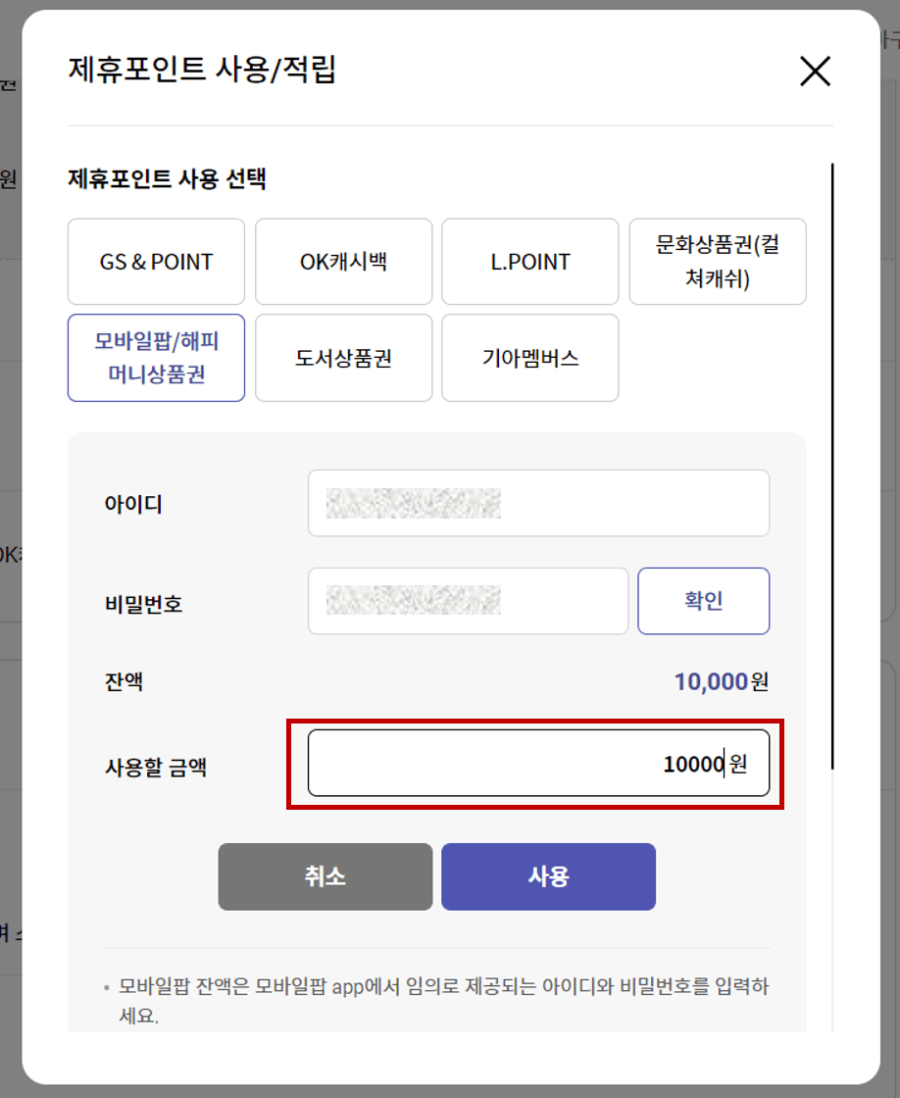Close the 제휴포인트 사용/적립 dialog

tap(814, 72)
